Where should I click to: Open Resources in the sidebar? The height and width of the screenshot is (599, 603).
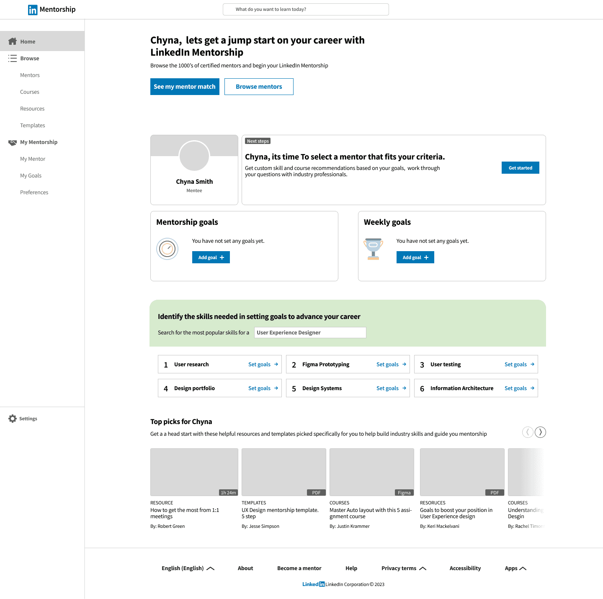click(x=32, y=108)
